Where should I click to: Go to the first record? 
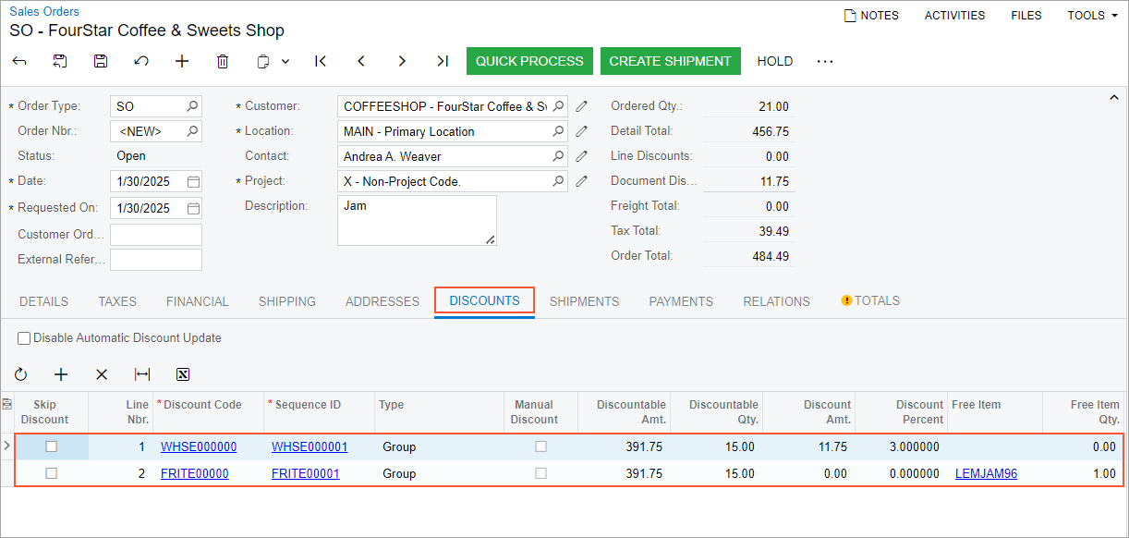[x=321, y=61]
